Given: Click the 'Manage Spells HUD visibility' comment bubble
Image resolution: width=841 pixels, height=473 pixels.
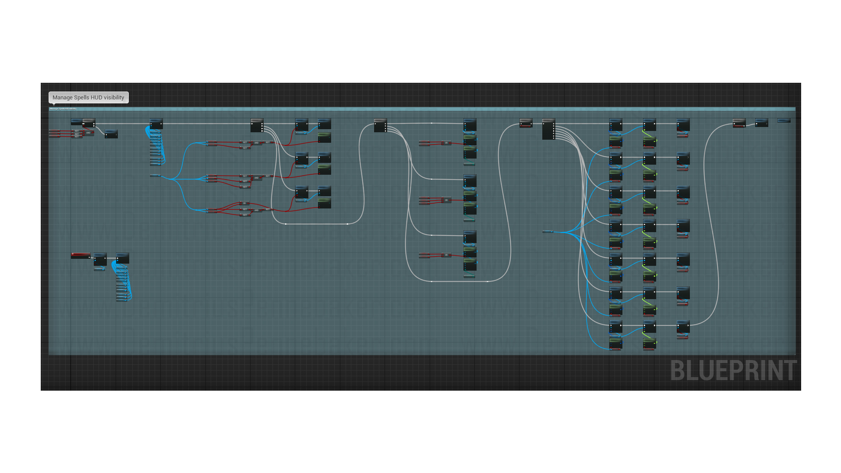Looking at the screenshot, I should [x=88, y=97].
